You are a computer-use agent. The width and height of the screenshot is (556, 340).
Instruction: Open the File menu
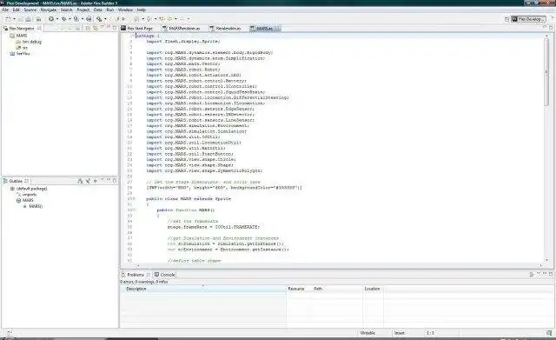5,10
